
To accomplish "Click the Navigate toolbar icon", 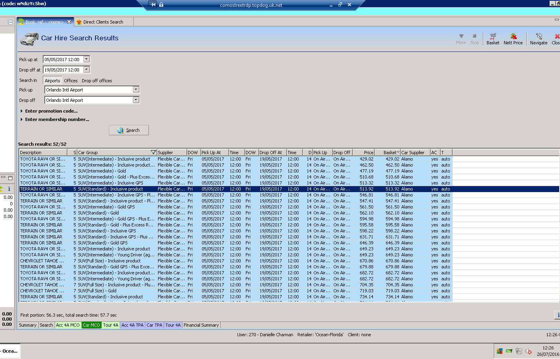I will click(x=538, y=39).
